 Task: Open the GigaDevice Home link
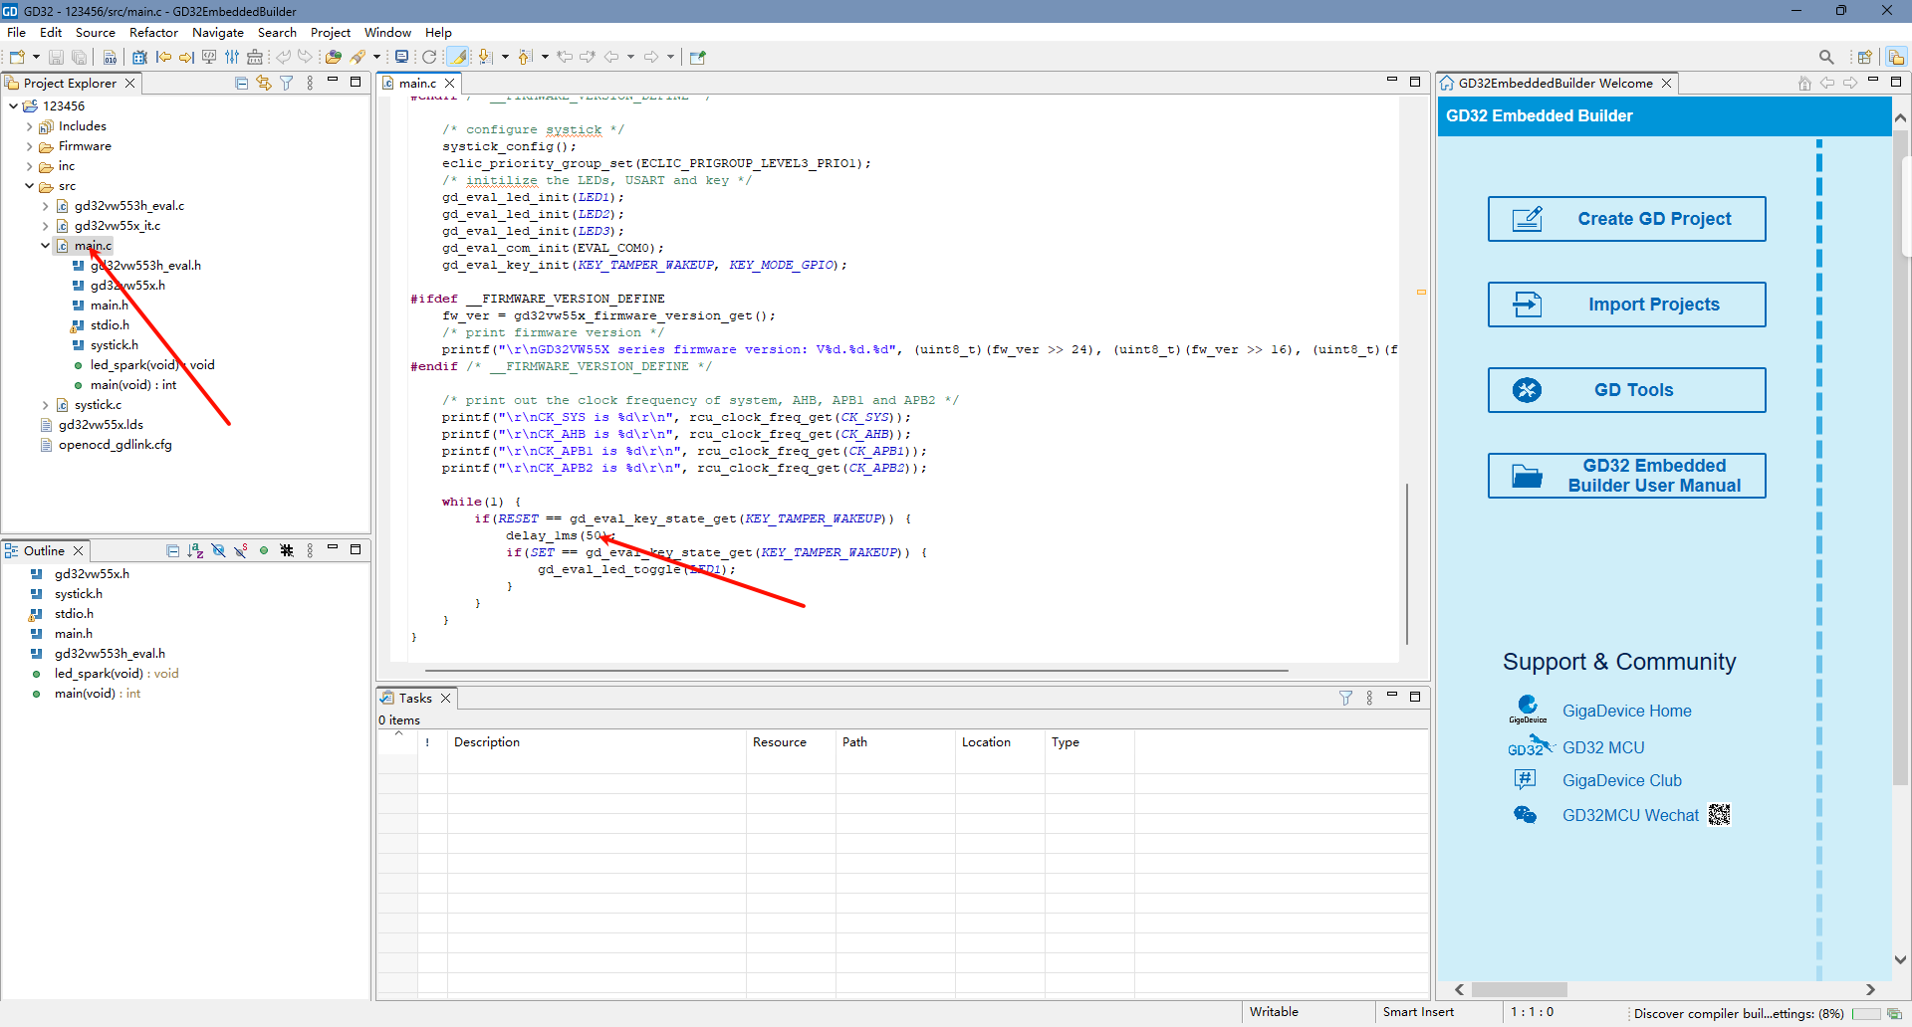click(1626, 712)
